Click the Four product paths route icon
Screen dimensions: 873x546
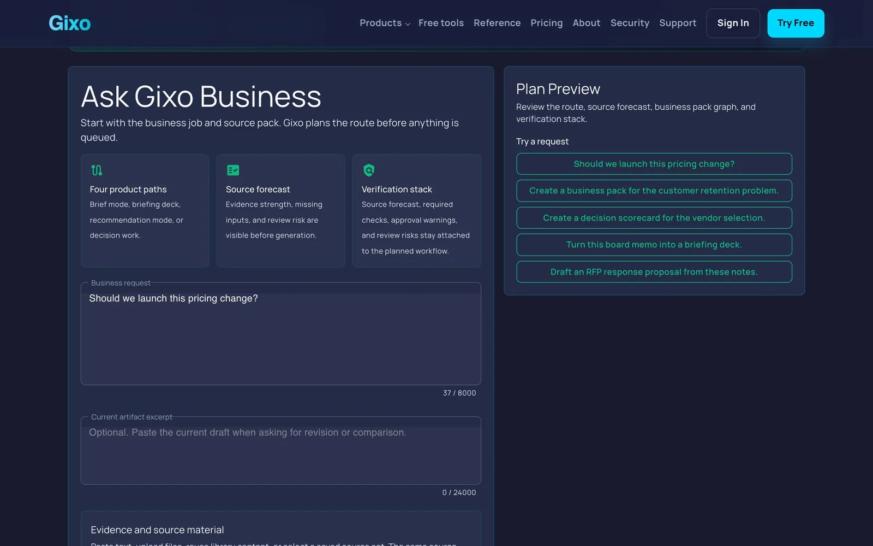pos(97,170)
